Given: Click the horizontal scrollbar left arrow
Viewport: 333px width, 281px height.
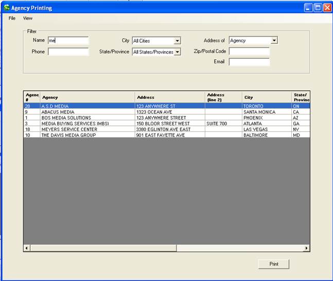Looking at the screenshot, I should 27,248.
